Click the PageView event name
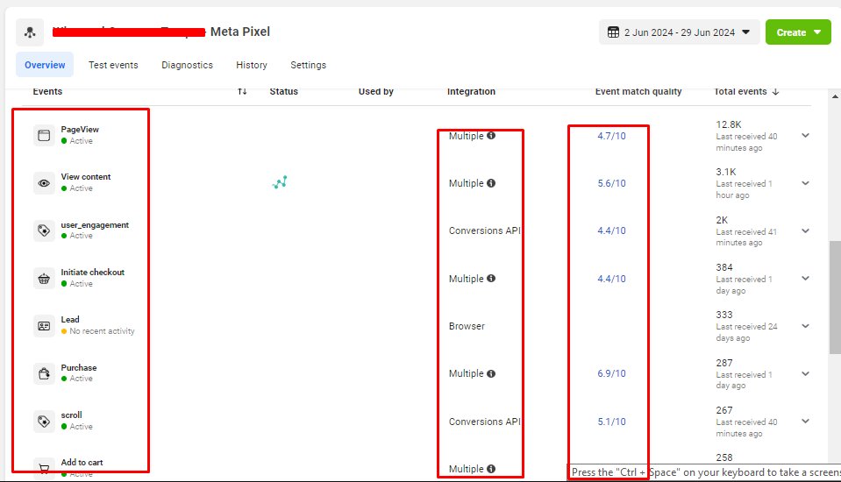 80,129
